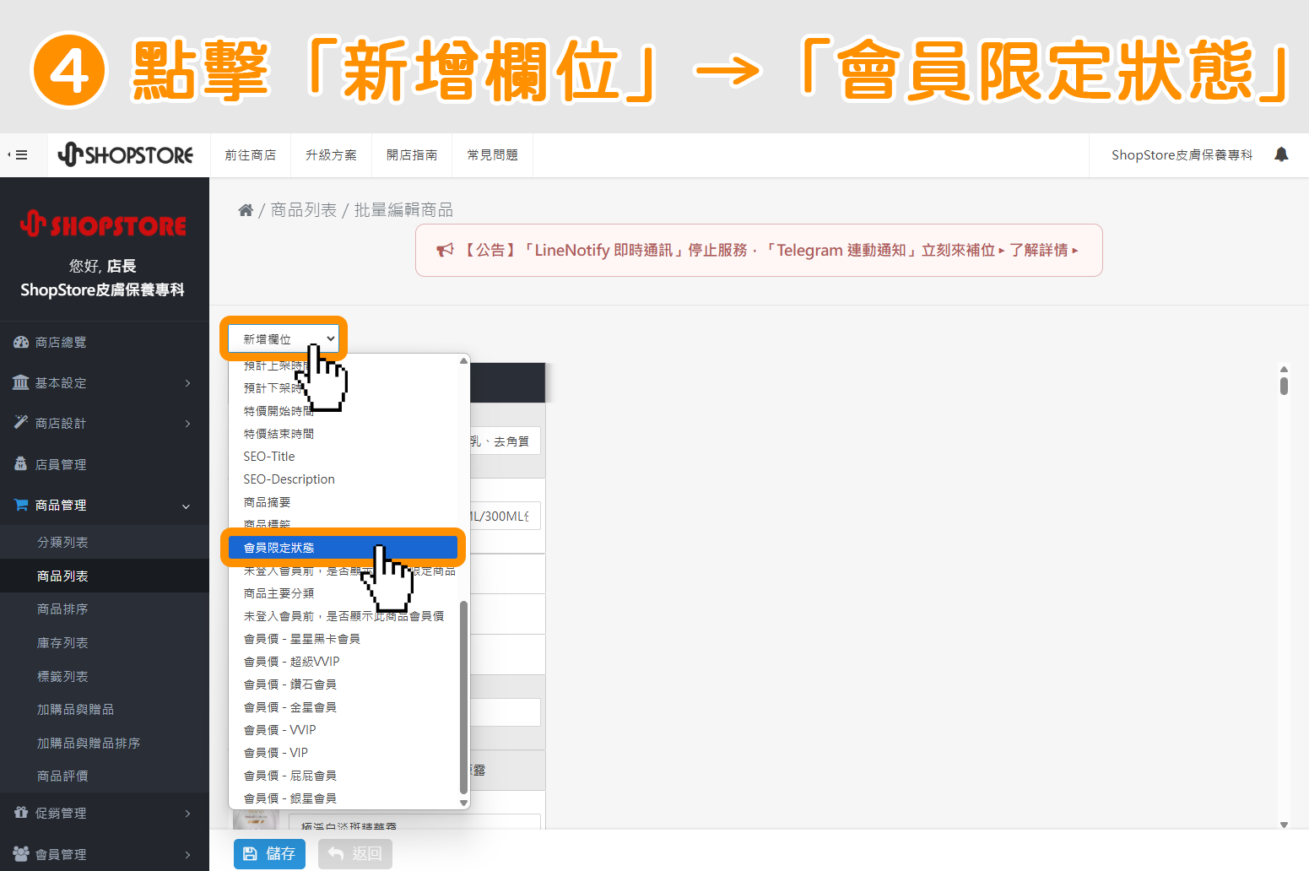The height and width of the screenshot is (871, 1309).
Task: Click the page scrollbar up arrow
Action: tap(1284, 369)
